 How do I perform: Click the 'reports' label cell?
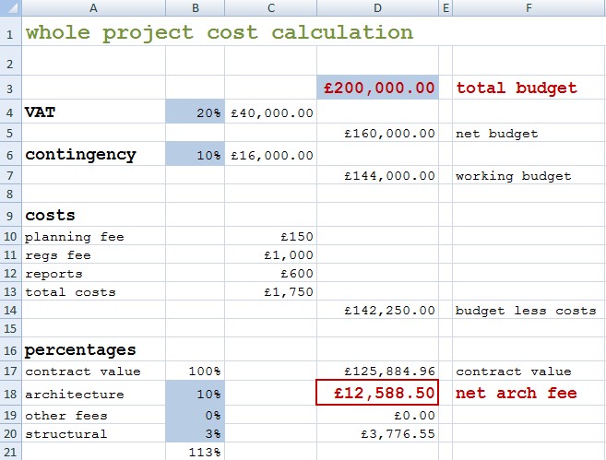click(93, 274)
